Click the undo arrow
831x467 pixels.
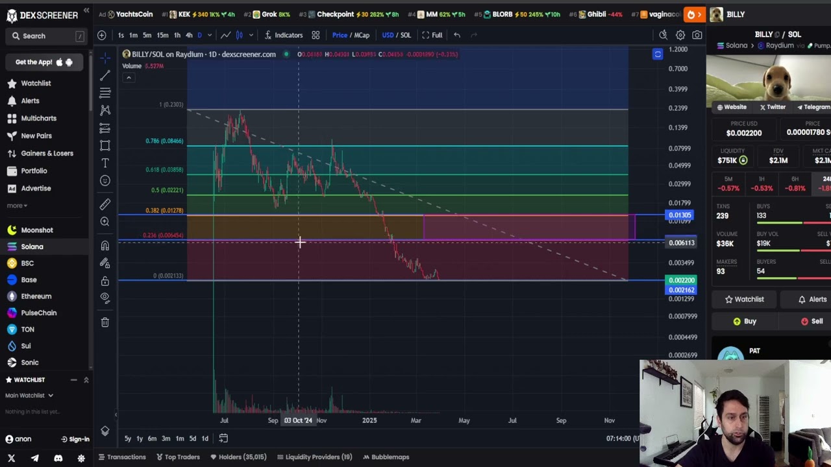coord(457,35)
